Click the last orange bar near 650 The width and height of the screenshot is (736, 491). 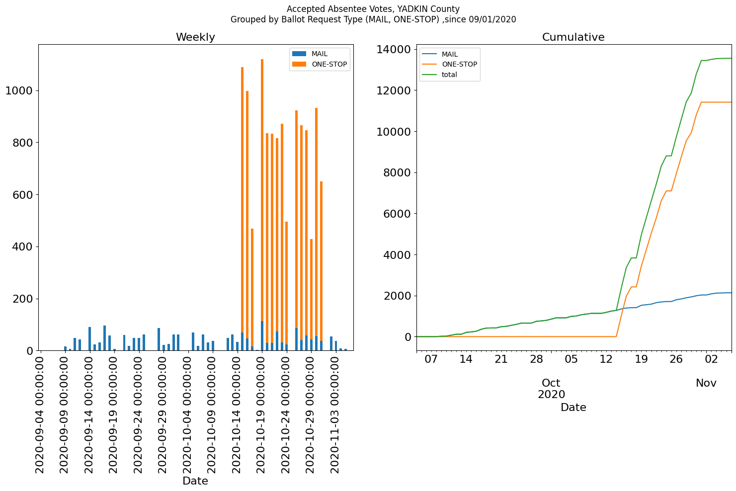click(321, 261)
